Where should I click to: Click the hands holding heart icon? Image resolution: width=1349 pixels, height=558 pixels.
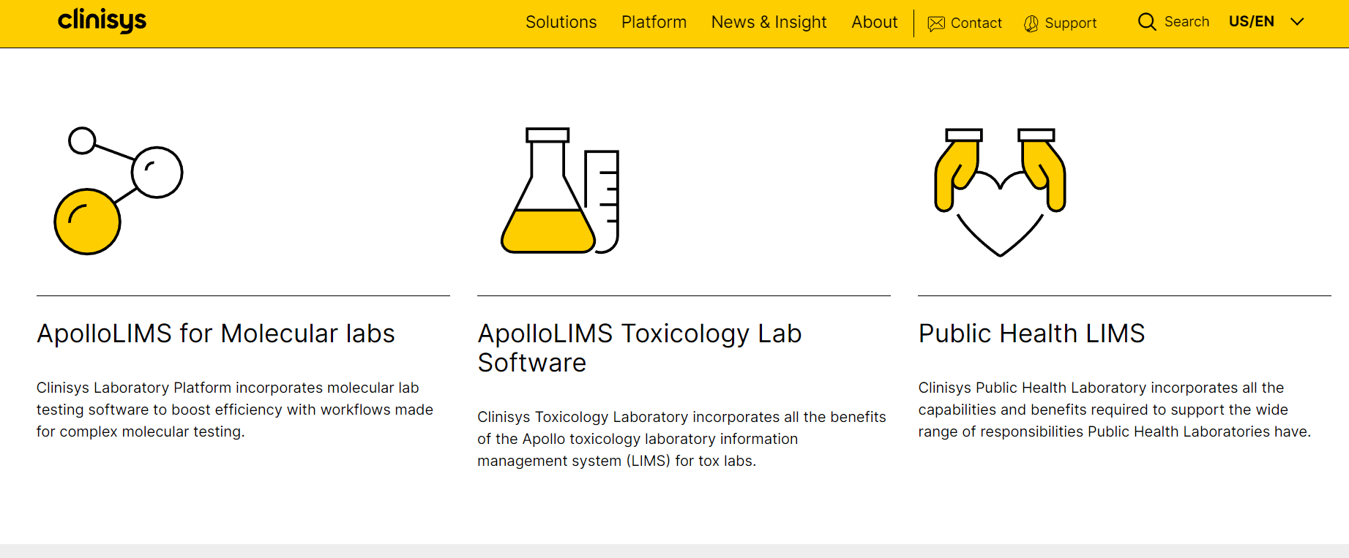click(x=1000, y=192)
